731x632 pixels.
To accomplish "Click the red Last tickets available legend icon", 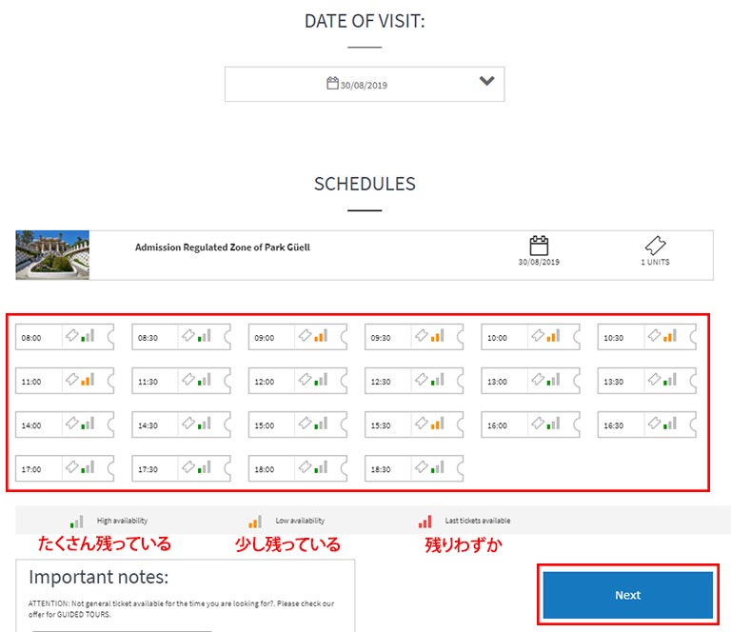I will (x=425, y=522).
